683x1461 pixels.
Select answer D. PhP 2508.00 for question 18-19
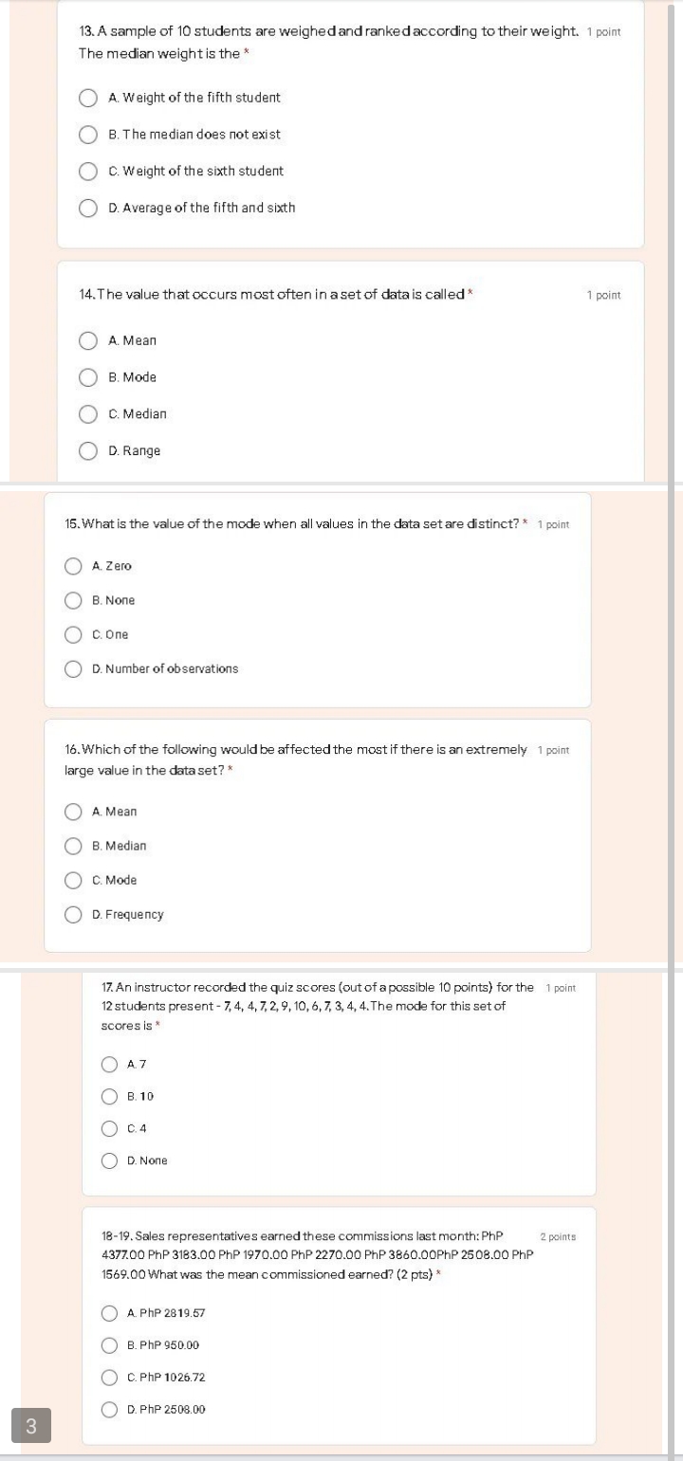pyautogui.click(x=109, y=1409)
